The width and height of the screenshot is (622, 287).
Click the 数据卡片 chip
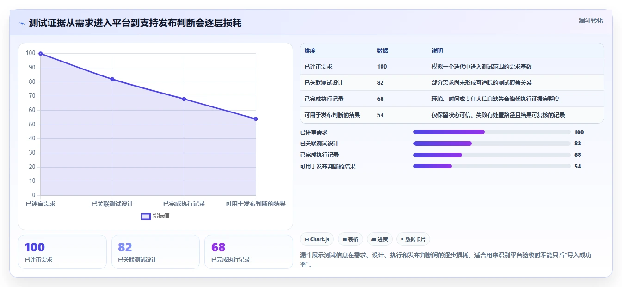[x=413, y=239]
